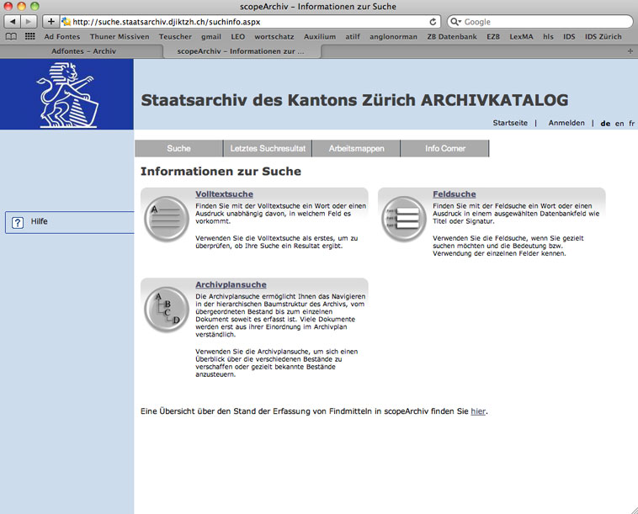
Task: Click the reload page icon
Action: pos(433,22)
